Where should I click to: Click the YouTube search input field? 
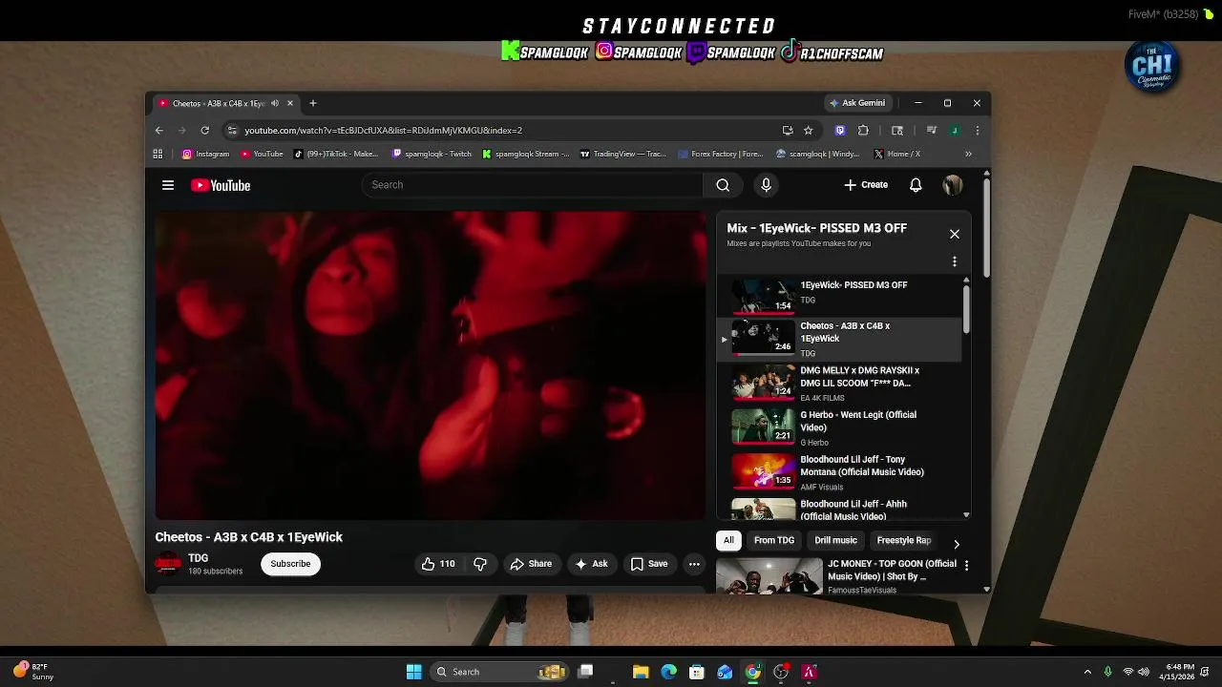tap(533, 185)
